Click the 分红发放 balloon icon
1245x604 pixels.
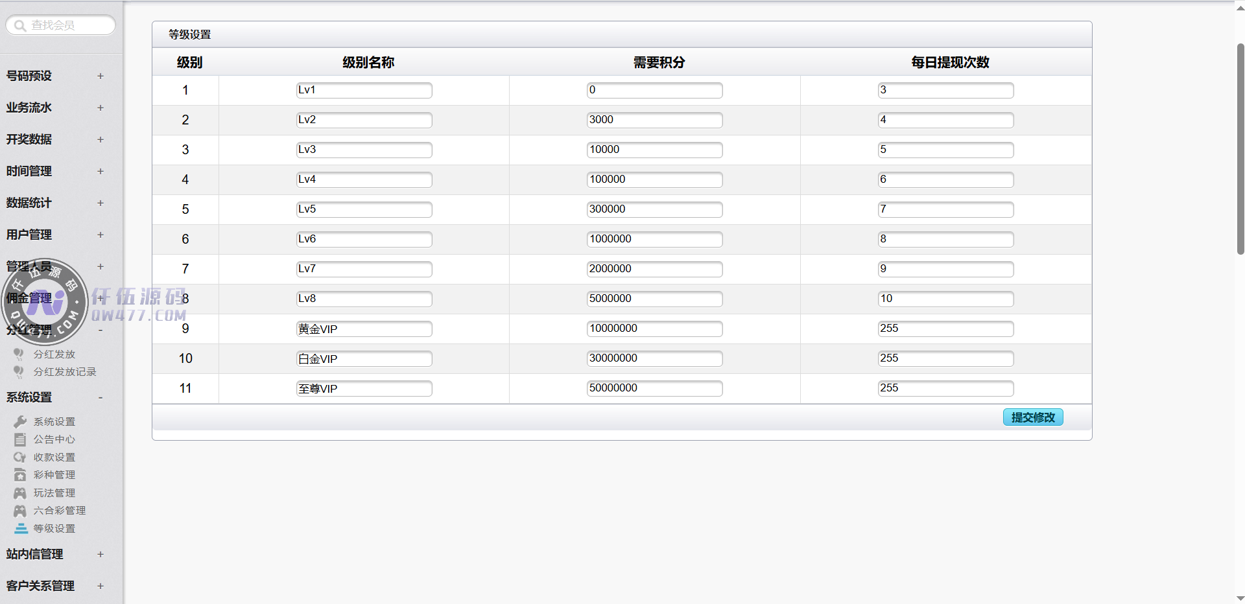[19, 354]
